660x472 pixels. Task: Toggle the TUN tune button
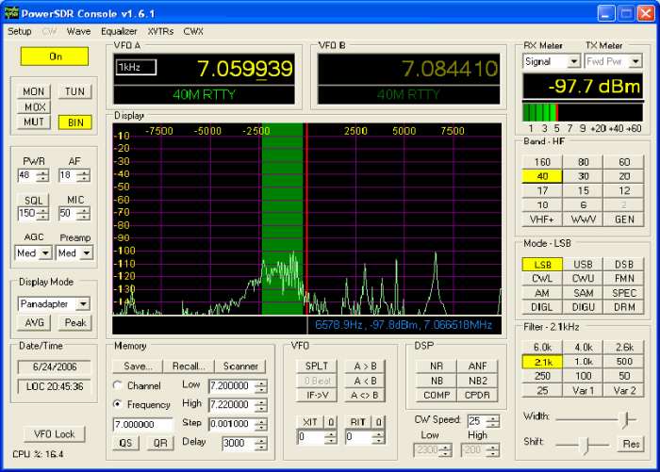(74, 91)
